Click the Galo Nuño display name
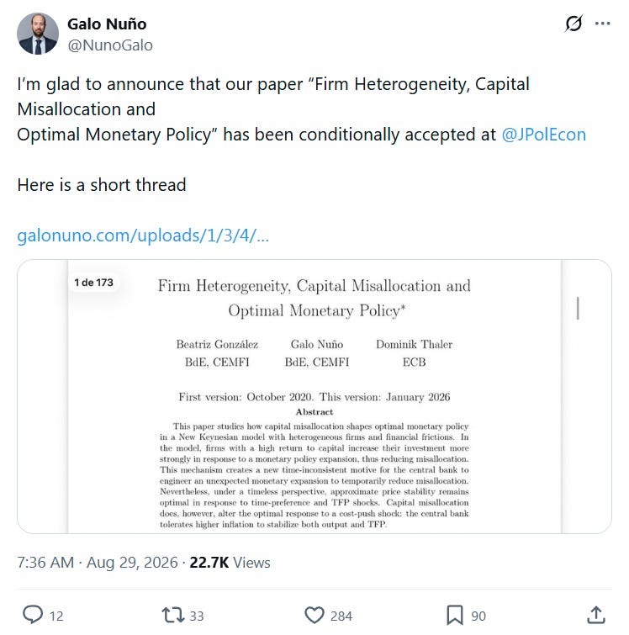The image size is (629, 635). [107, 24]
